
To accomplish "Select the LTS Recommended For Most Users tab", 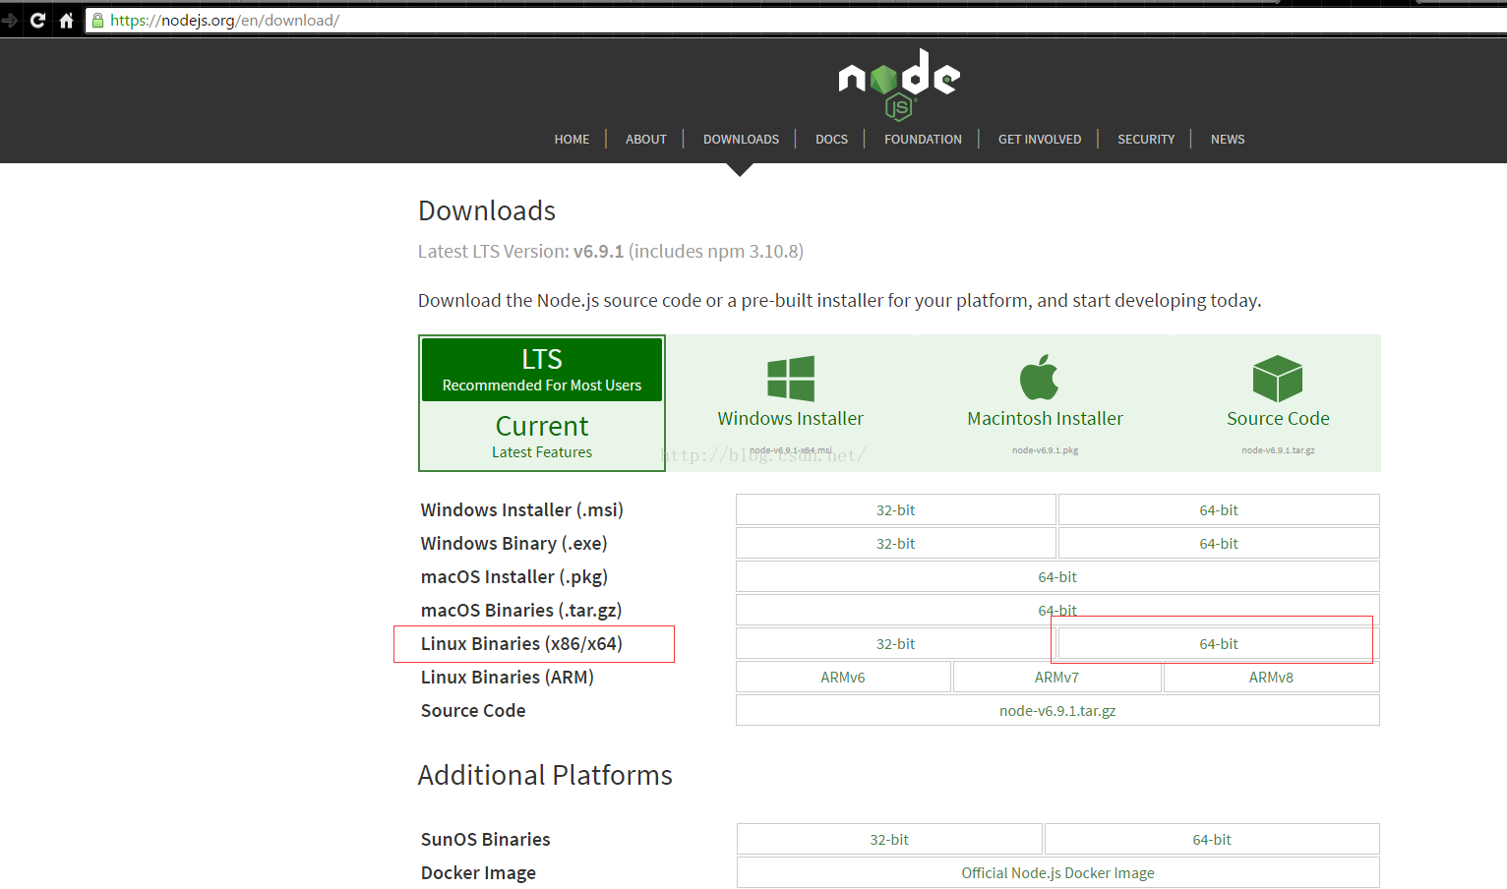I will (x=542, y=370).
